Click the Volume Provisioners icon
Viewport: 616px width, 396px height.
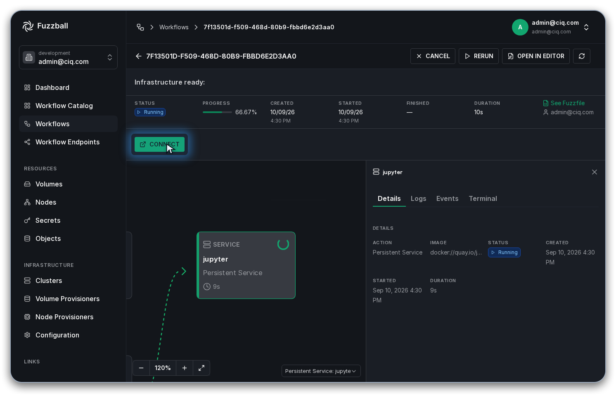pos(27,299)
